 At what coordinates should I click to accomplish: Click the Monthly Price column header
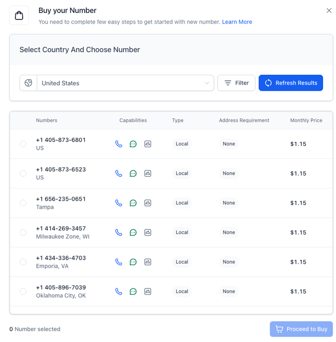click(x=306, y=120)
